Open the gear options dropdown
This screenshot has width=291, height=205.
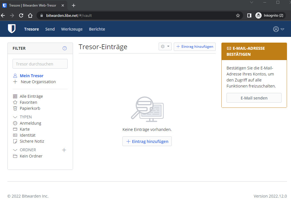[165, 47]
